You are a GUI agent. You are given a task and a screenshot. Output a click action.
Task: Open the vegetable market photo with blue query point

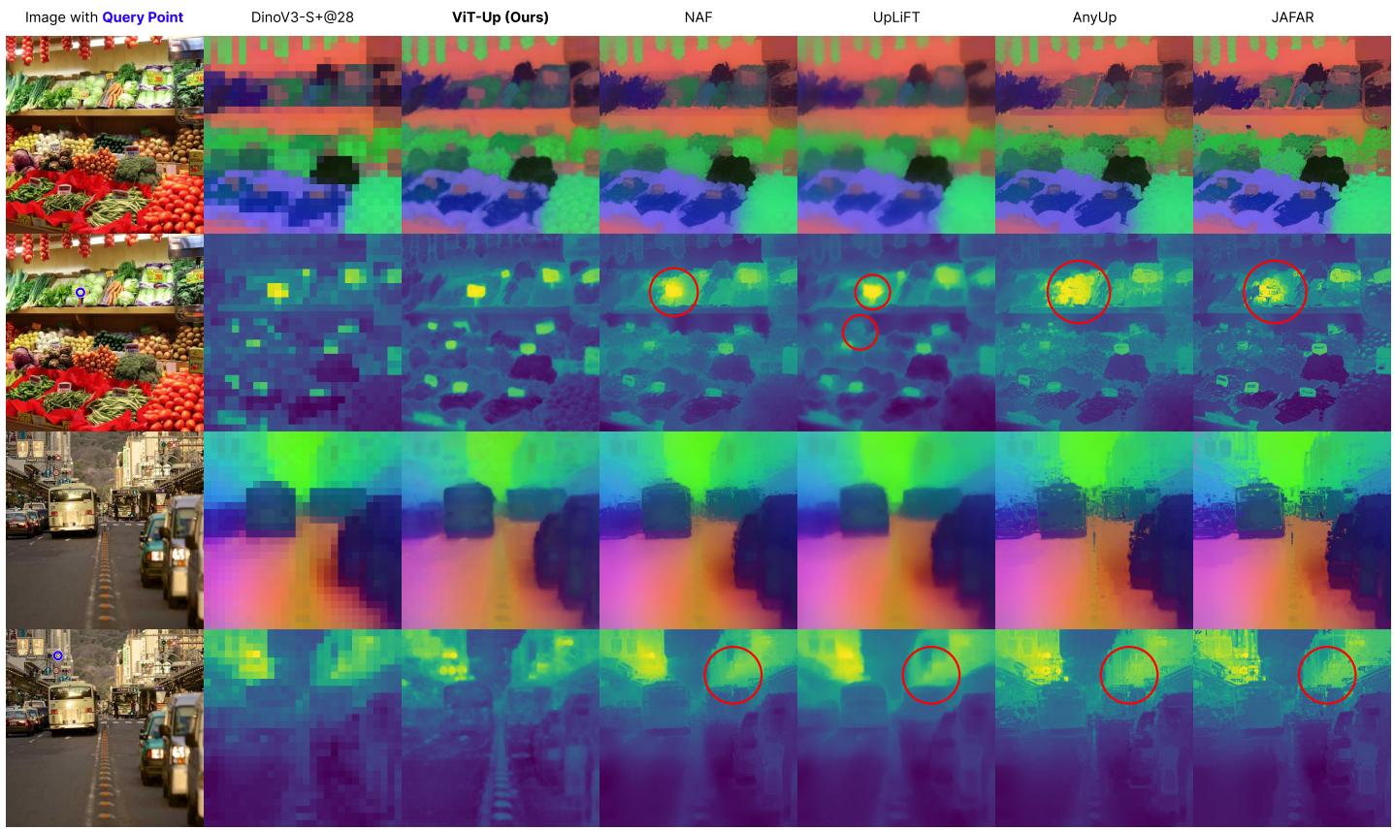pyautogui.click(x=105, y=333)
